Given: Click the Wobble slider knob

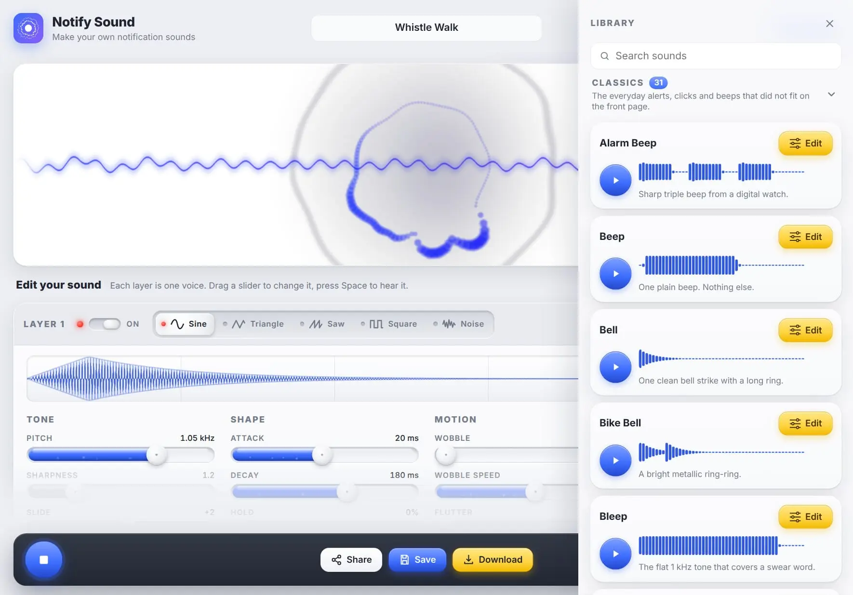Looking at the screenshot, I should pos(446,454).
